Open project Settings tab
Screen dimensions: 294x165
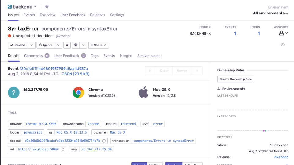(117, 15)
